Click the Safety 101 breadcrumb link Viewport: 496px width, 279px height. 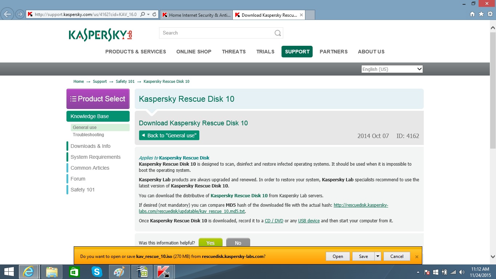tap(125, 81)
